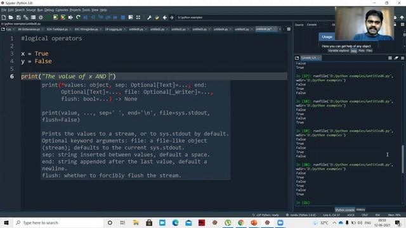Viewport: 406px width, 228px height.
Task: Switch to the Files pane tab
Action: (369, 51)
